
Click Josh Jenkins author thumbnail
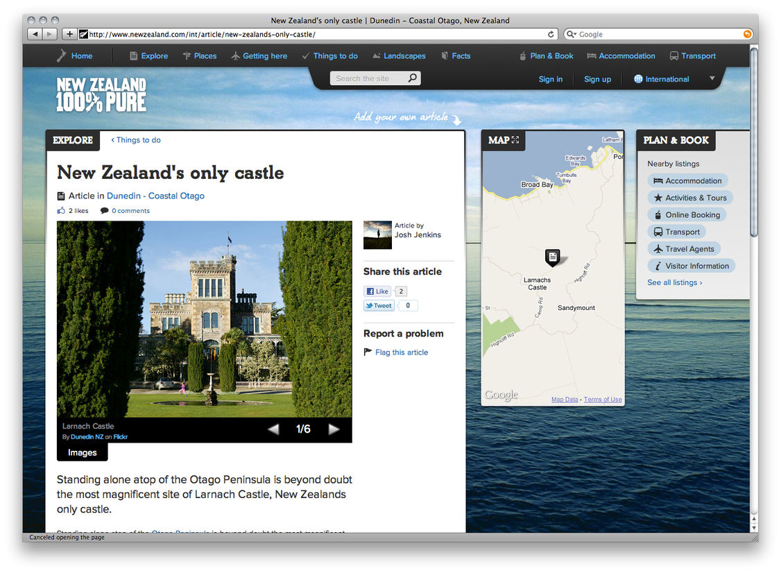[377, 235]
